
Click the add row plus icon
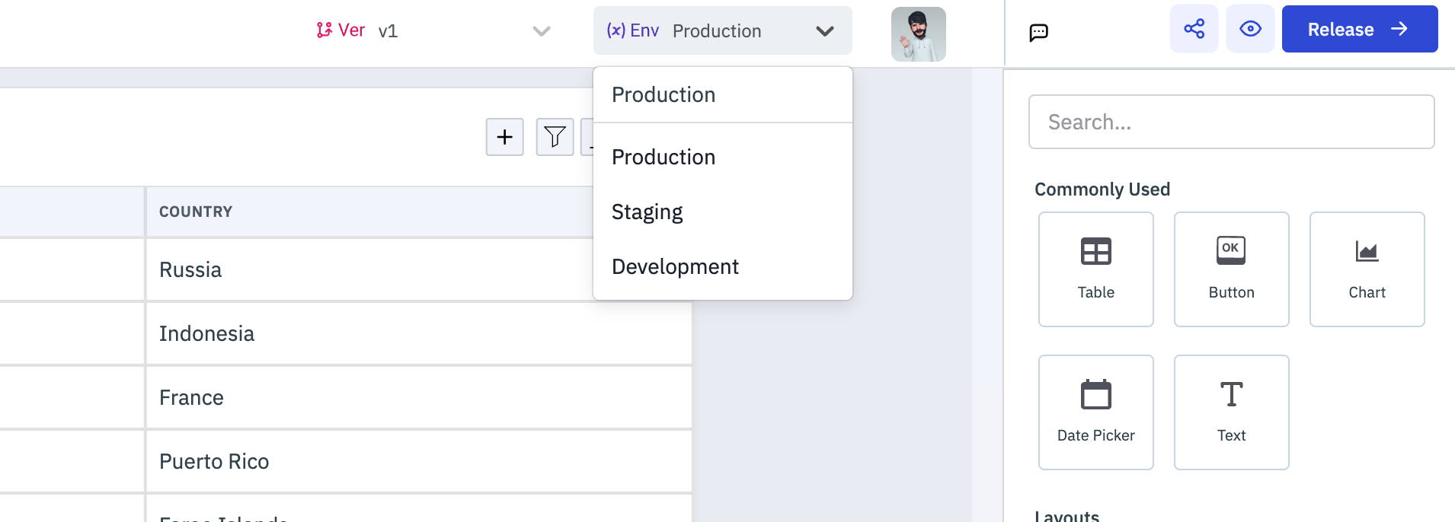[504, 137]
